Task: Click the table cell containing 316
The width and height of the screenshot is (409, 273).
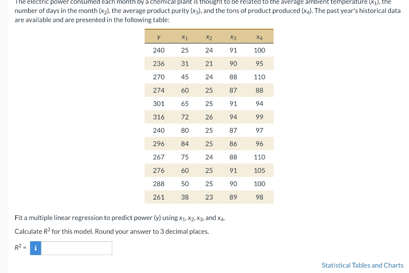Action: click(159, 117)
